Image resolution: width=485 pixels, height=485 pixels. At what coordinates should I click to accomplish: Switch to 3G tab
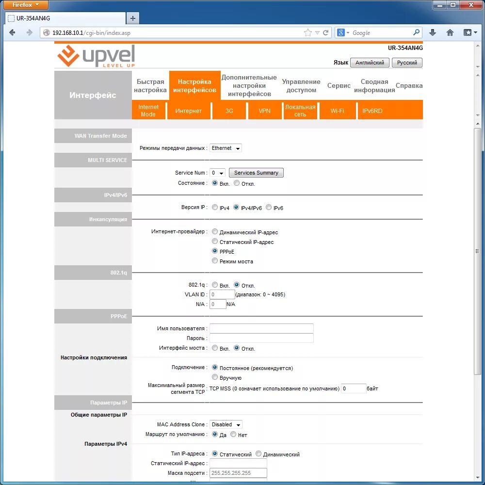point(229,111)
